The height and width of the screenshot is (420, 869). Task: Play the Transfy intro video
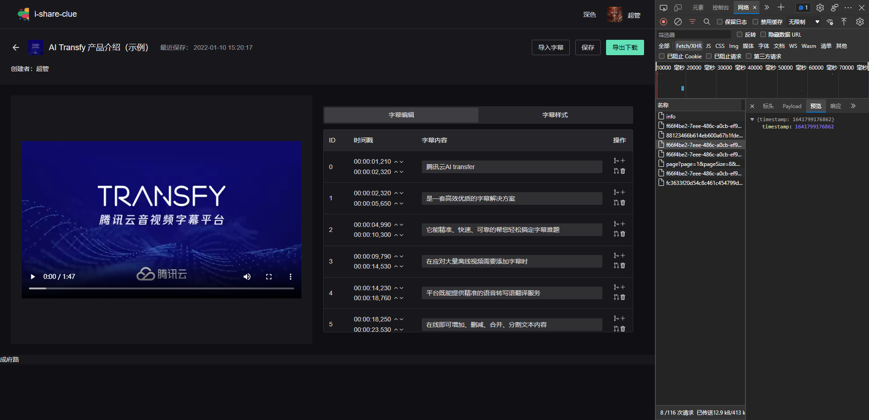33,277
